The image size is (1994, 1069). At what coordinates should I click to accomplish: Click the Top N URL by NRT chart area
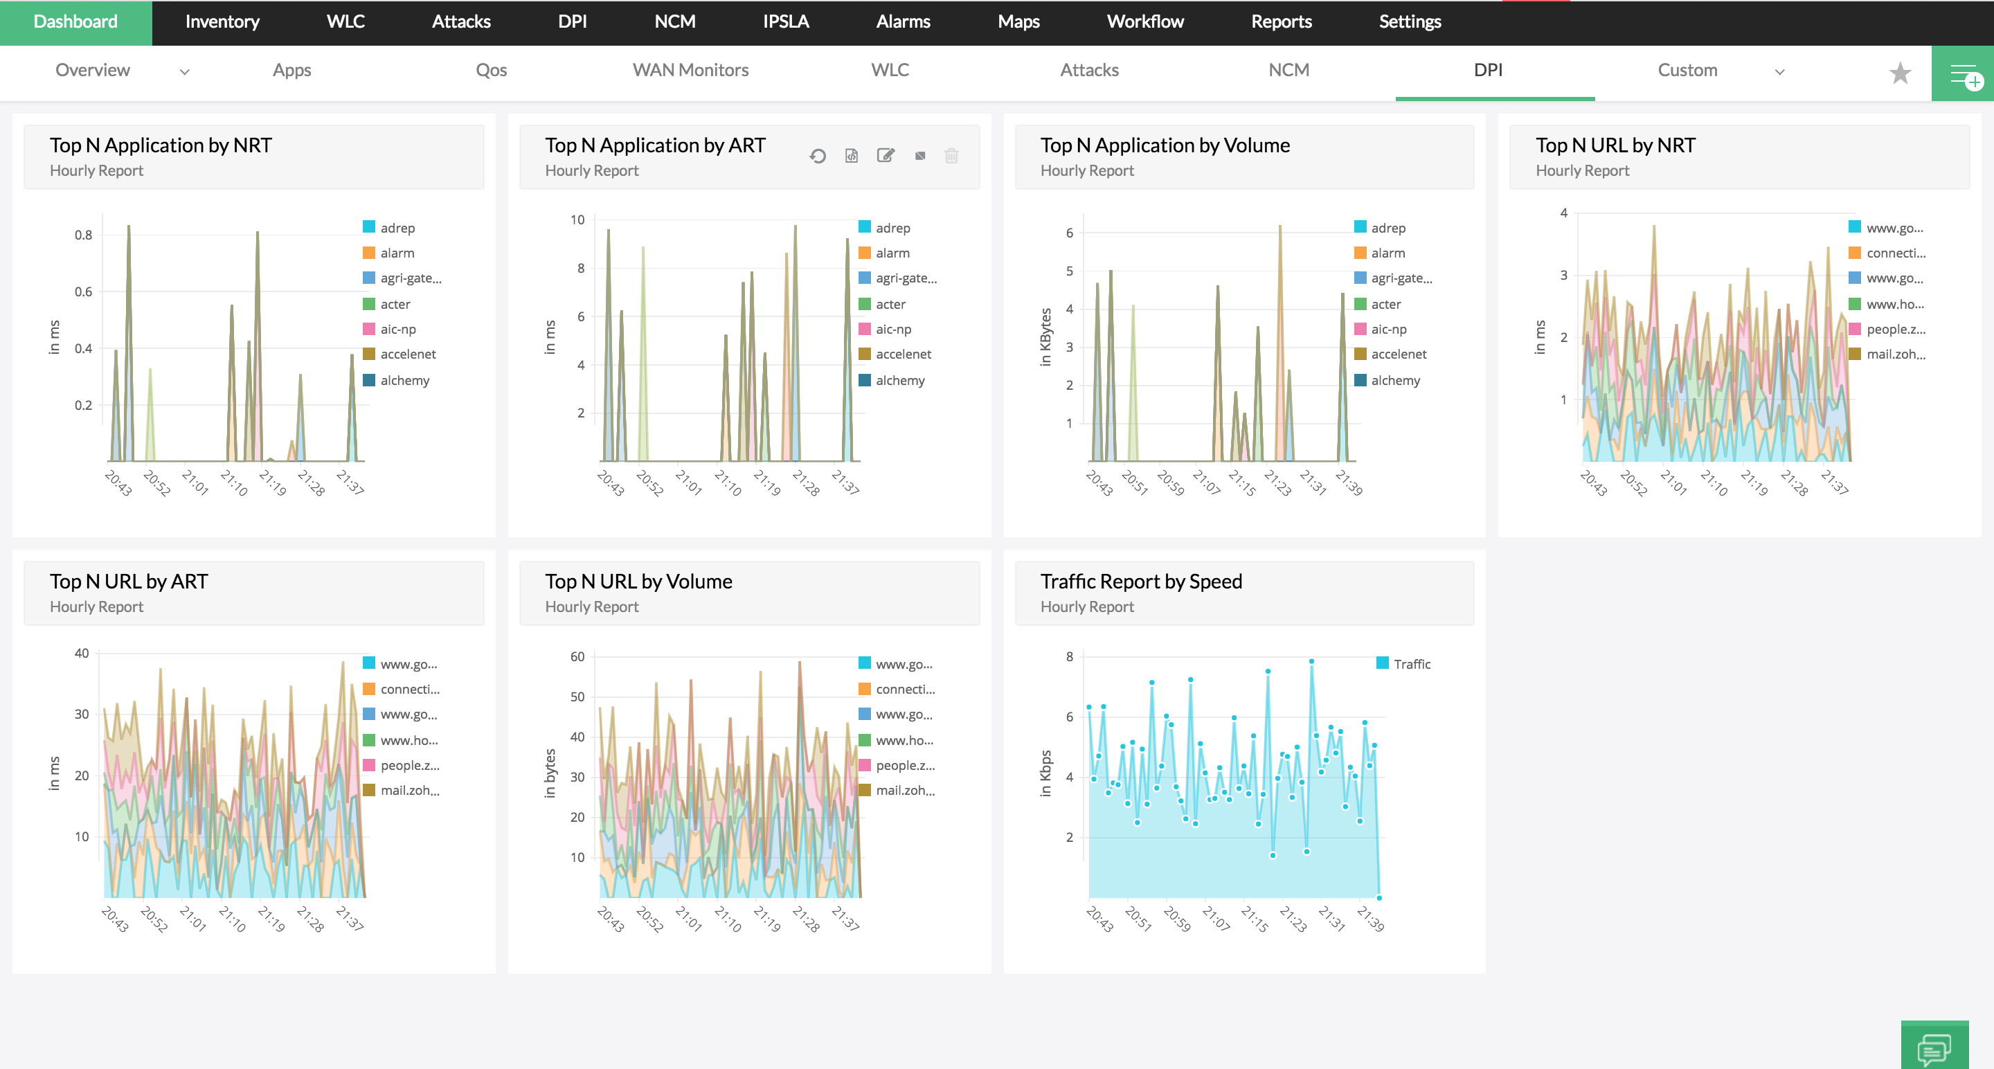1714,348
